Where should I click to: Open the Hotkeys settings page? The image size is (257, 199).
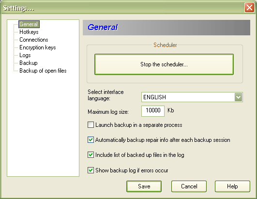pyautogui.click(x=29, y=32)
